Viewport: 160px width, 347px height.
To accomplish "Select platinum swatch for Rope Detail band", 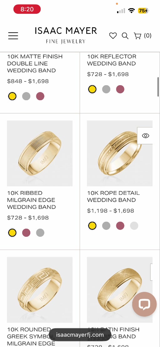I will tap(134, 226).
